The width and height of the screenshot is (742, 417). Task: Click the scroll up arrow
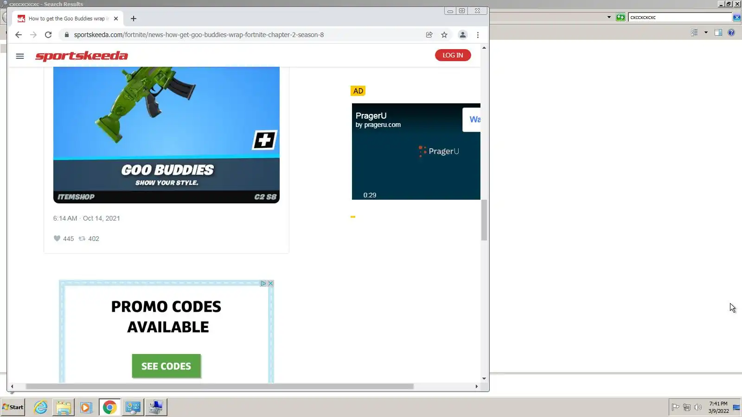tap(484, 48)
